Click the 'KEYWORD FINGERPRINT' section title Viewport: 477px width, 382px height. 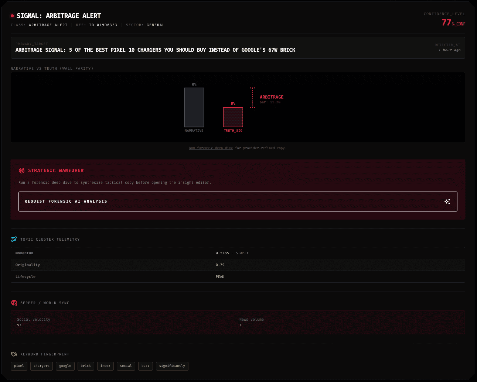(45, 354)
